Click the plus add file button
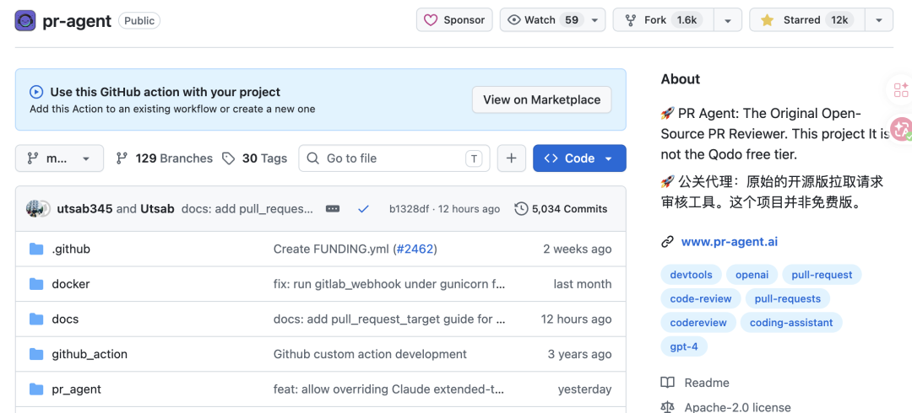Viewport: 912px width, 413px height. pos(512,158)
